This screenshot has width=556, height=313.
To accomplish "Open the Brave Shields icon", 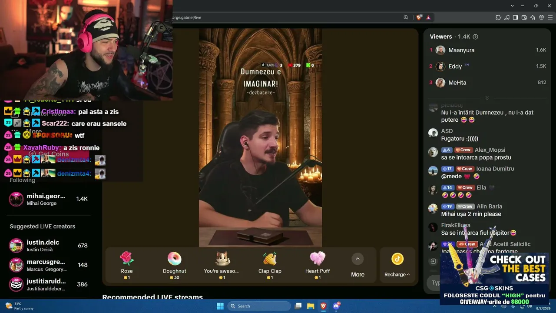I will point(419,17).
